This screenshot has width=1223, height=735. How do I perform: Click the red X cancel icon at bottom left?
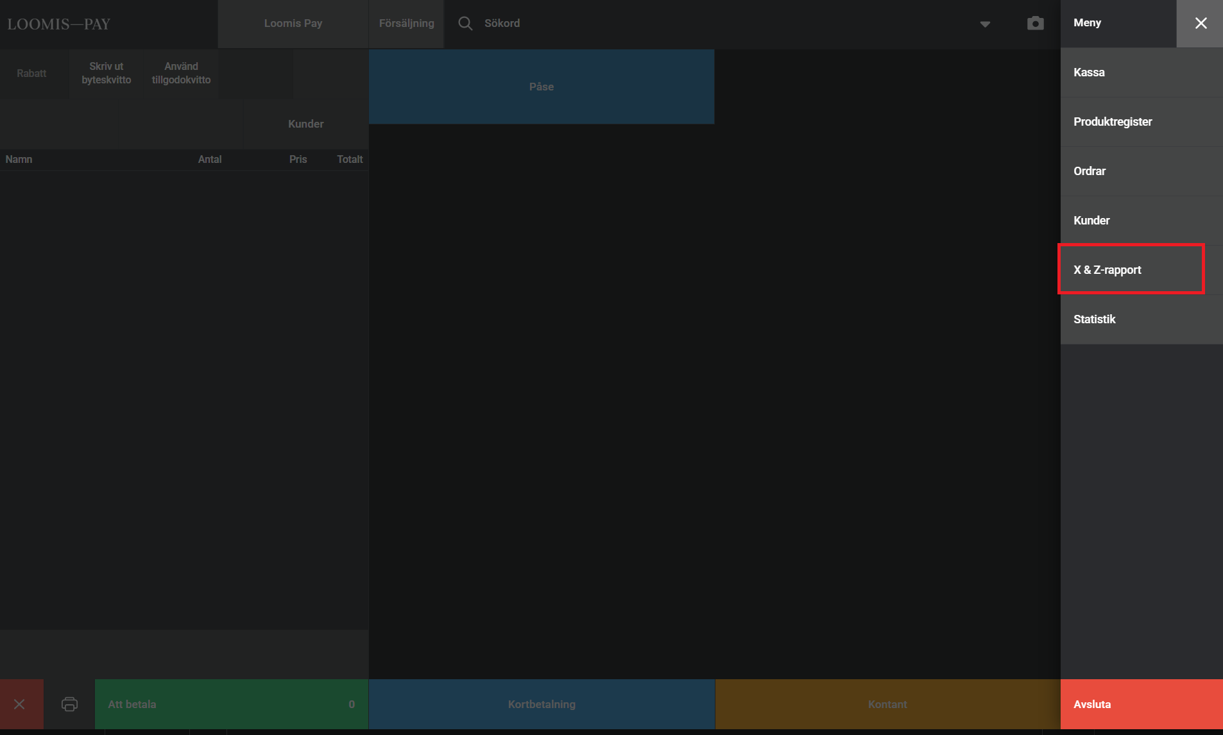20,704
